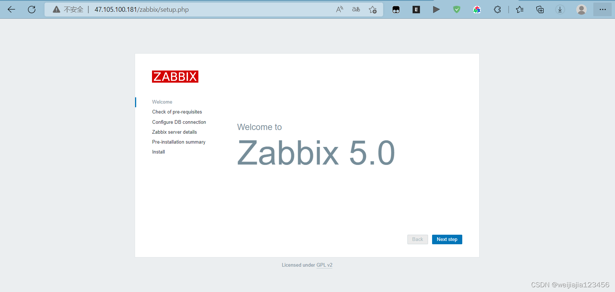Open the downloads arrow icon
The width and height of the screenshot is (615, 292).
[x=560, y=10]
